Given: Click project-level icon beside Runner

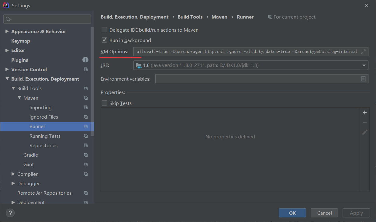Looking at the screenshot, I should tap(86, 127).
